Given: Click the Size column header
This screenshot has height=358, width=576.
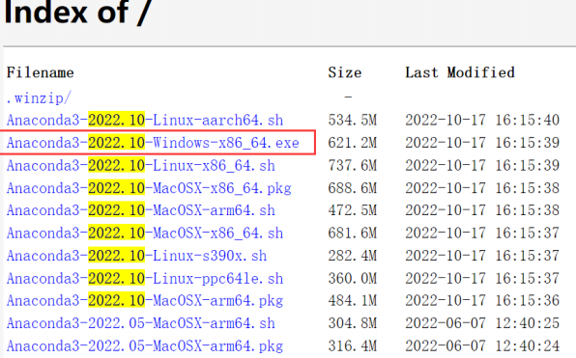Looking at the screenshot, I should 345,72.
